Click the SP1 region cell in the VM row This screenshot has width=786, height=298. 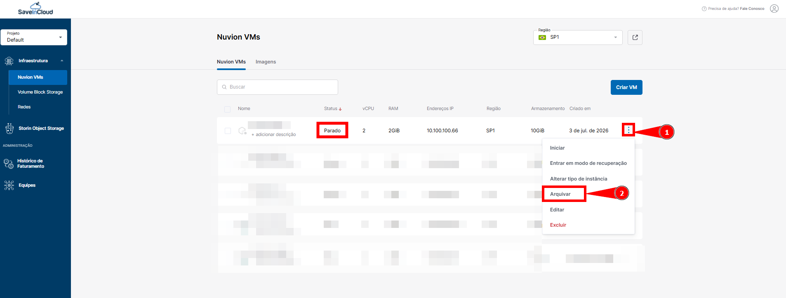coord(490,131)
